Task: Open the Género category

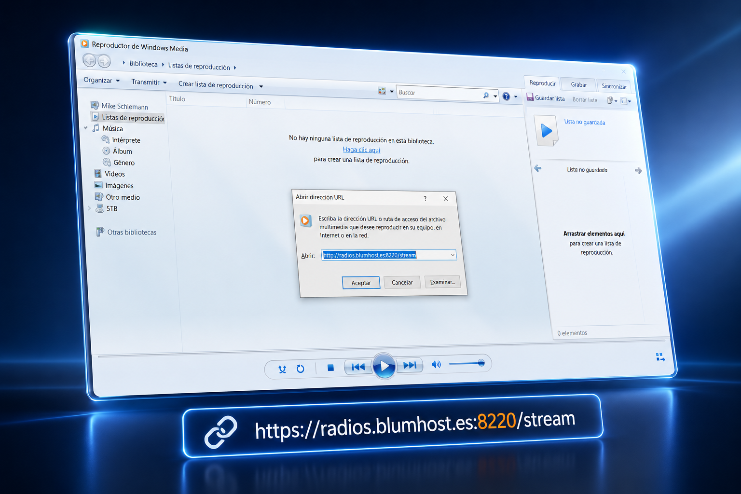Action: coord(119,163)
